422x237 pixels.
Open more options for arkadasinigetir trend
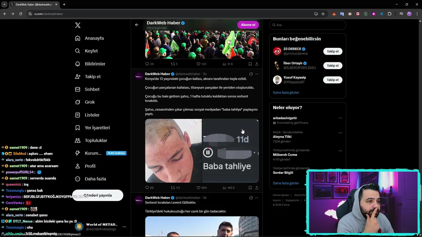340,118
